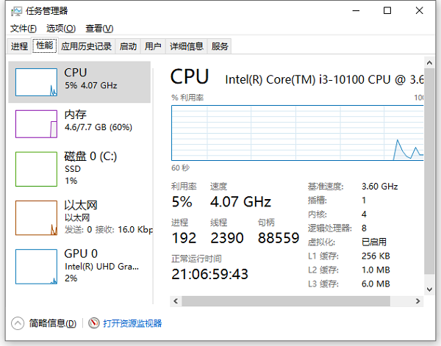Screen dimensions: 441x346
Task: Open the 打开资源监视器 link
Action: click(132, 323)
